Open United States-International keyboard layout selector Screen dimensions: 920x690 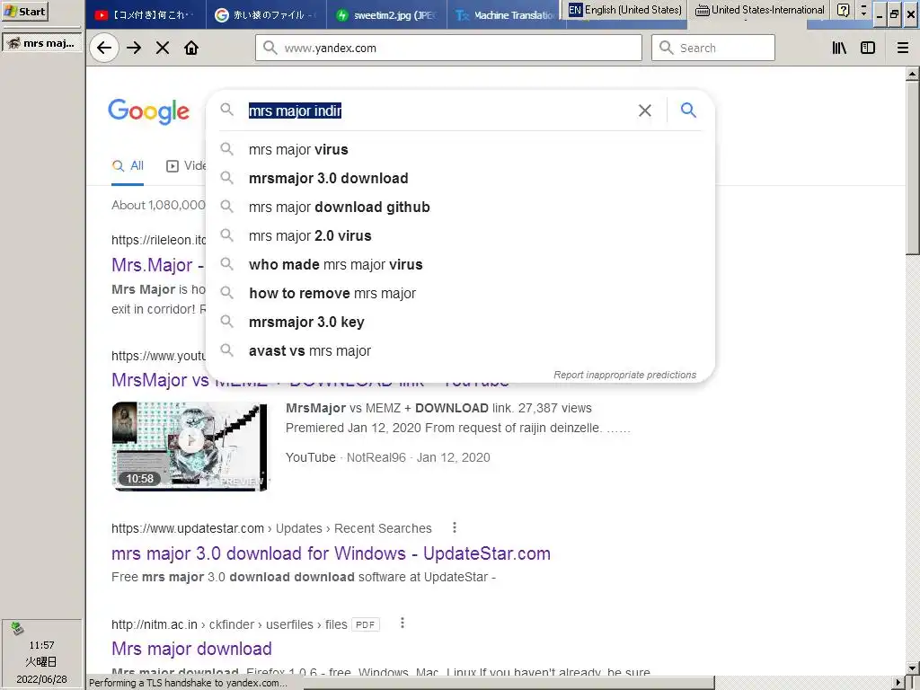click(760, 10)
